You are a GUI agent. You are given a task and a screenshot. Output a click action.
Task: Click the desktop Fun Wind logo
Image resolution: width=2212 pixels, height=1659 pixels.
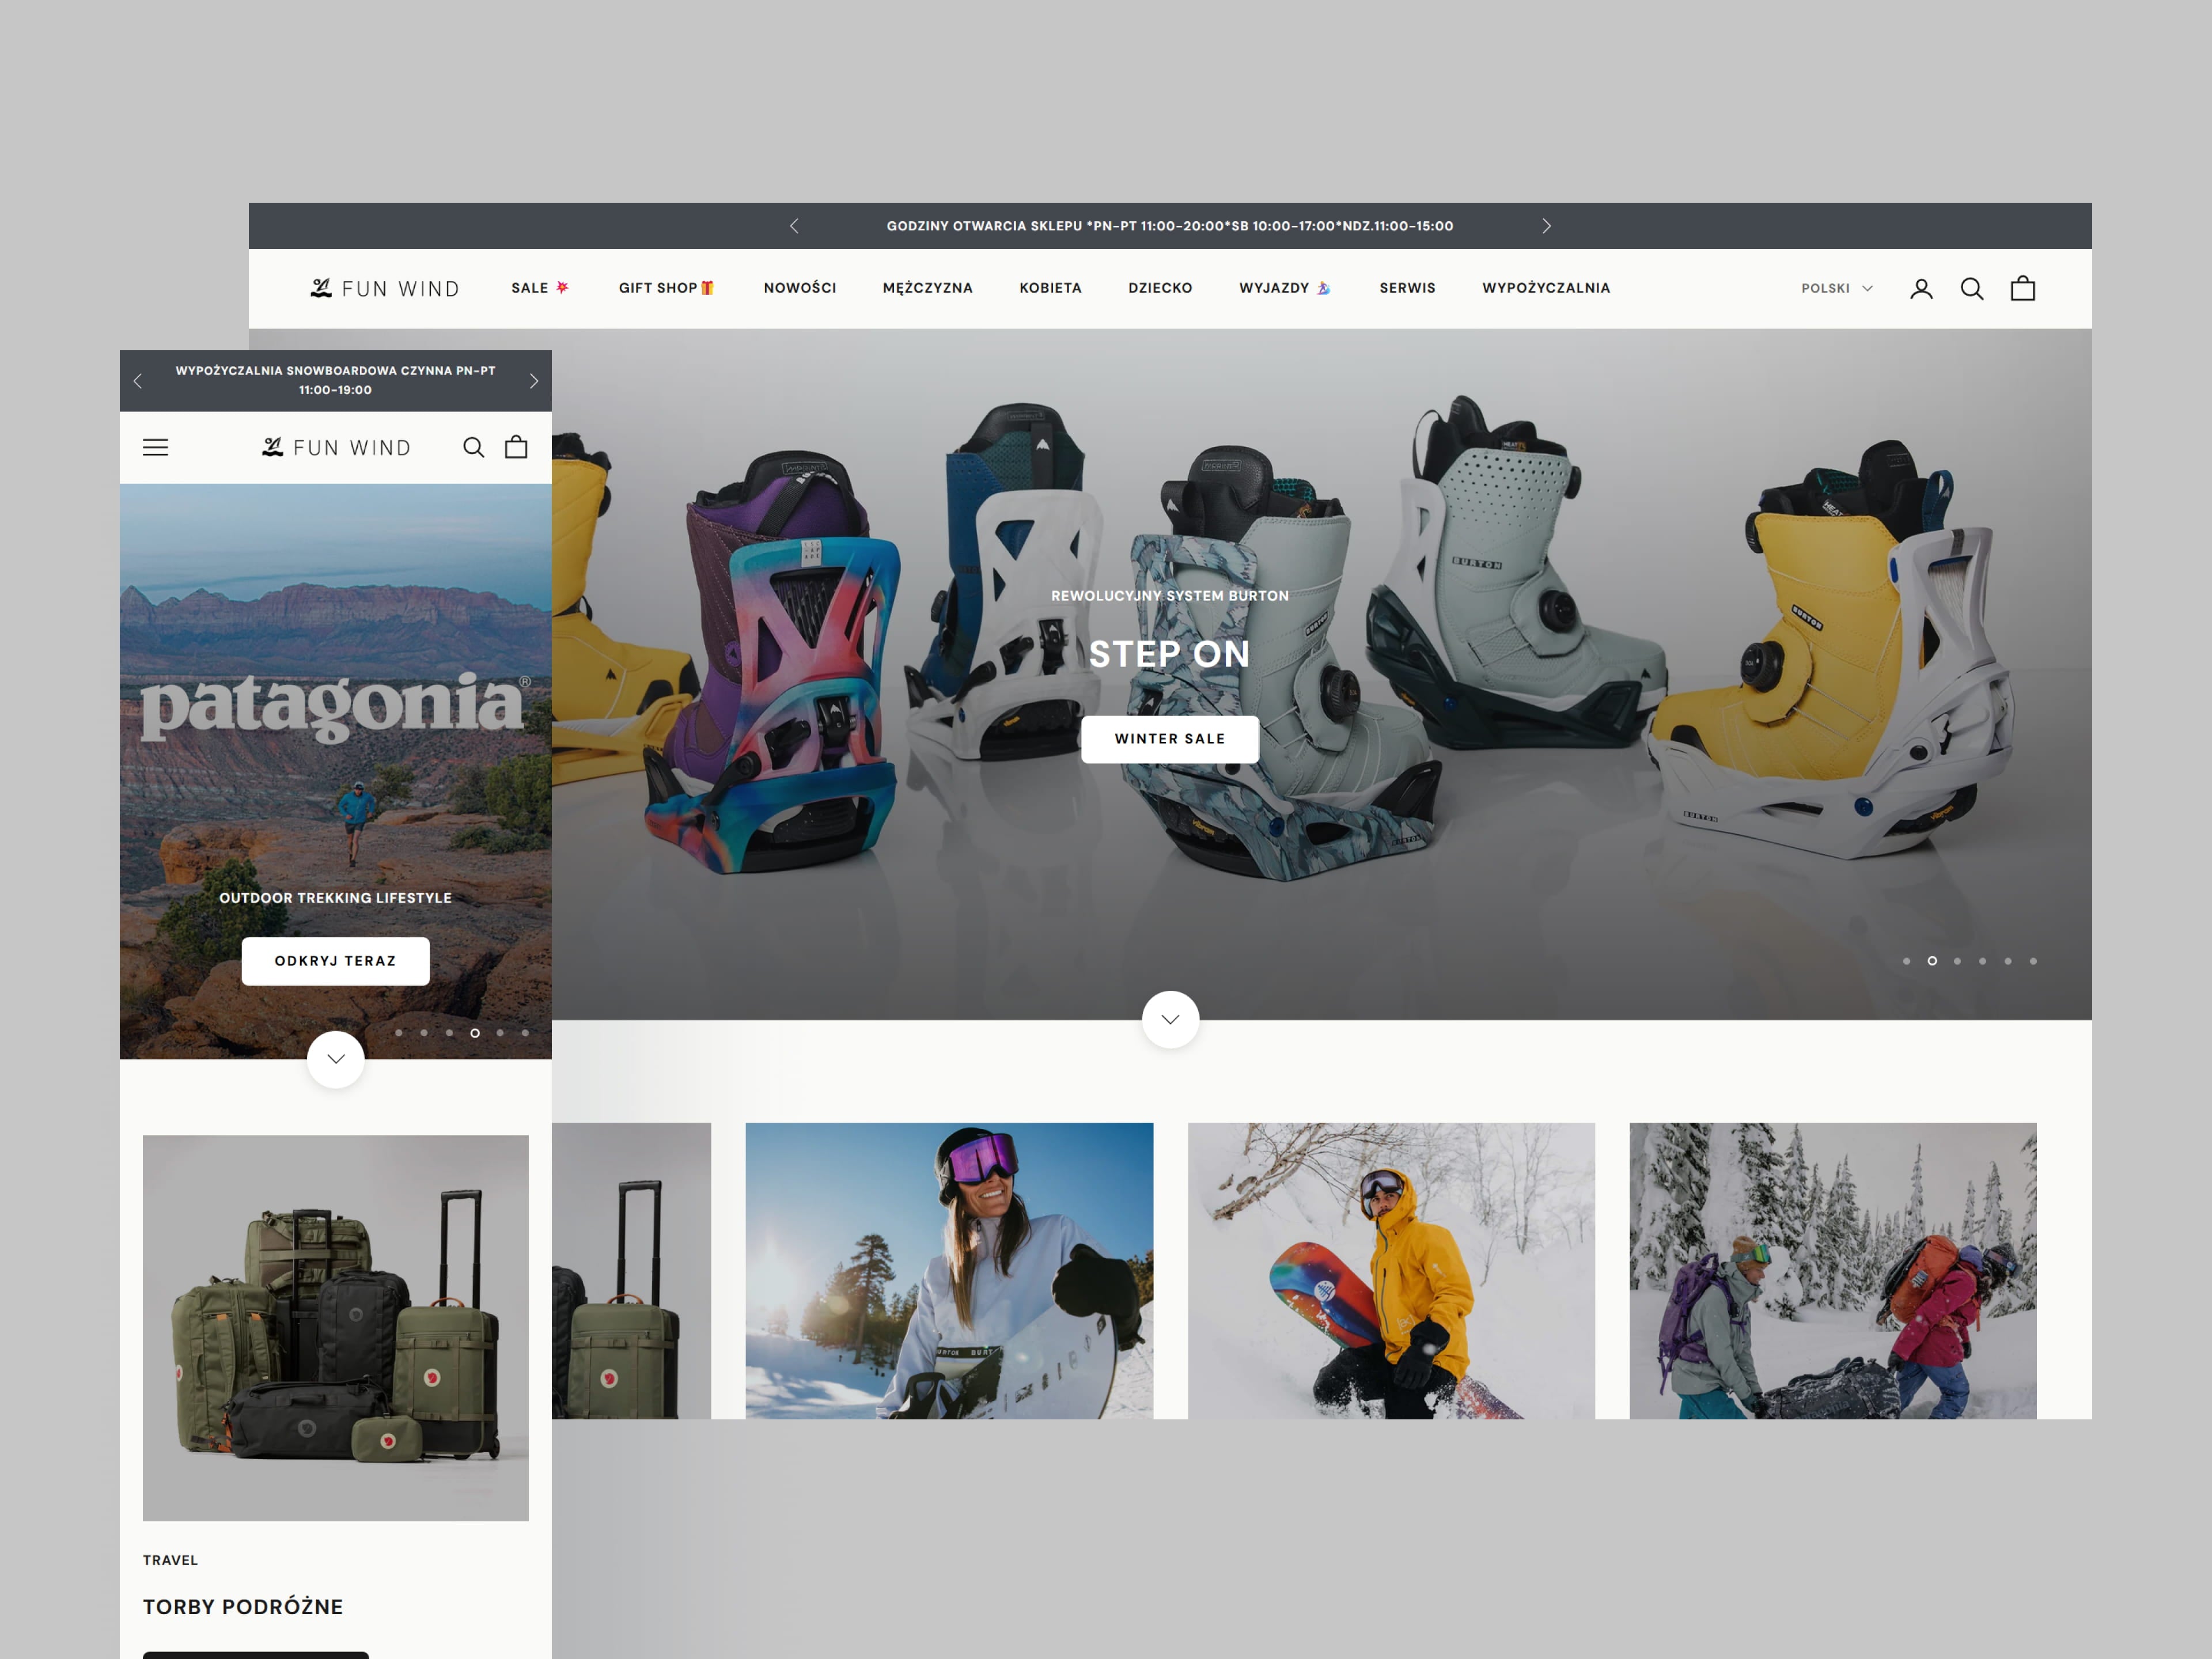pyautogui.click(x=385, y=289)
